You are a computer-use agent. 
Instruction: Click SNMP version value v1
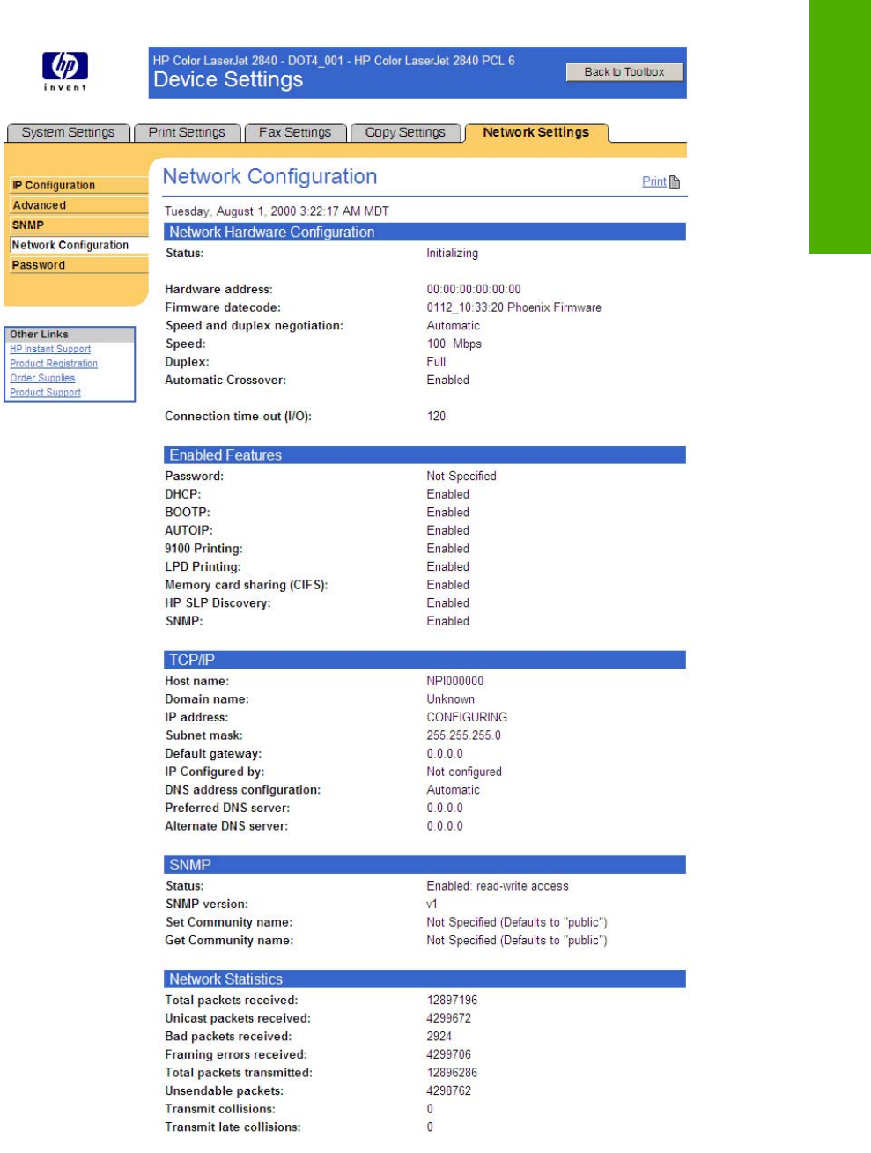[432, 905]
